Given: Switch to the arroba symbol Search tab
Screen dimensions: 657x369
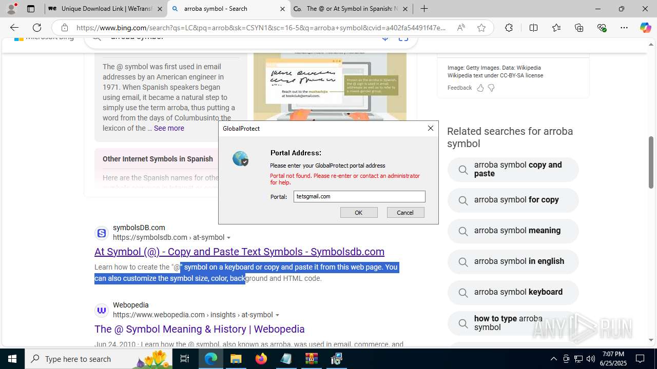Looking at the screenshot, I should pyautogui.click(x=228, y=9).
